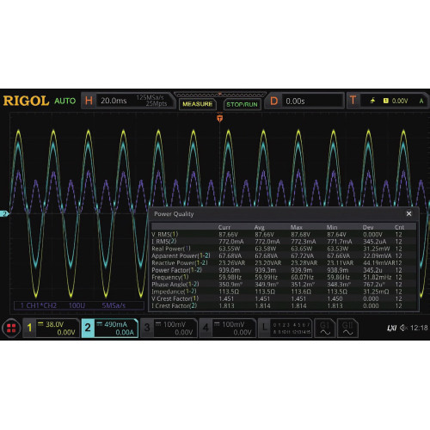Toggle channel 1 label 38.0V

(x=51, y=328)
